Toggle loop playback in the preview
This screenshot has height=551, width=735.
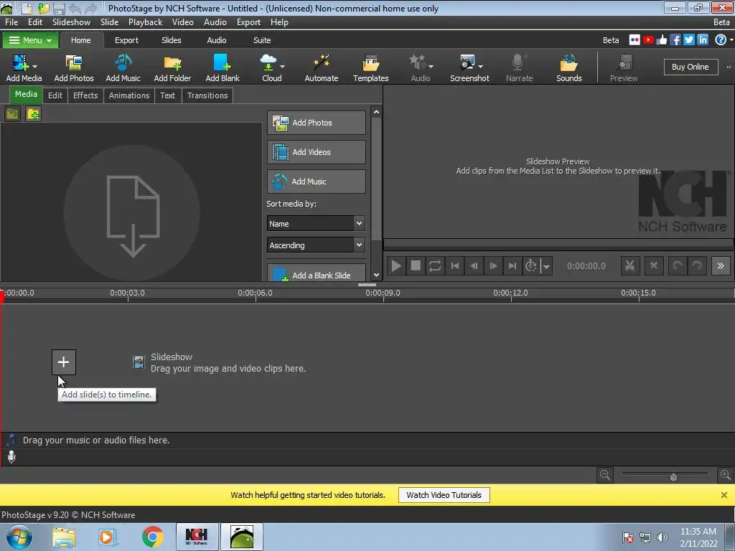tap(434, 265)
